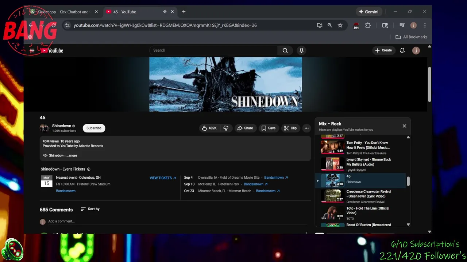Dislike the video
Image resolution: width=467 pixels, height=262 pixels.
tap(226, 128)
